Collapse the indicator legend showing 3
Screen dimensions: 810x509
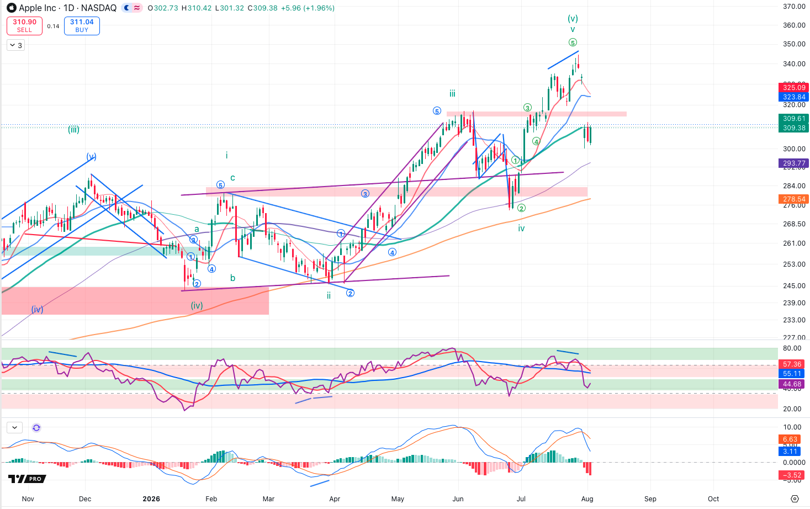point(15,45)
